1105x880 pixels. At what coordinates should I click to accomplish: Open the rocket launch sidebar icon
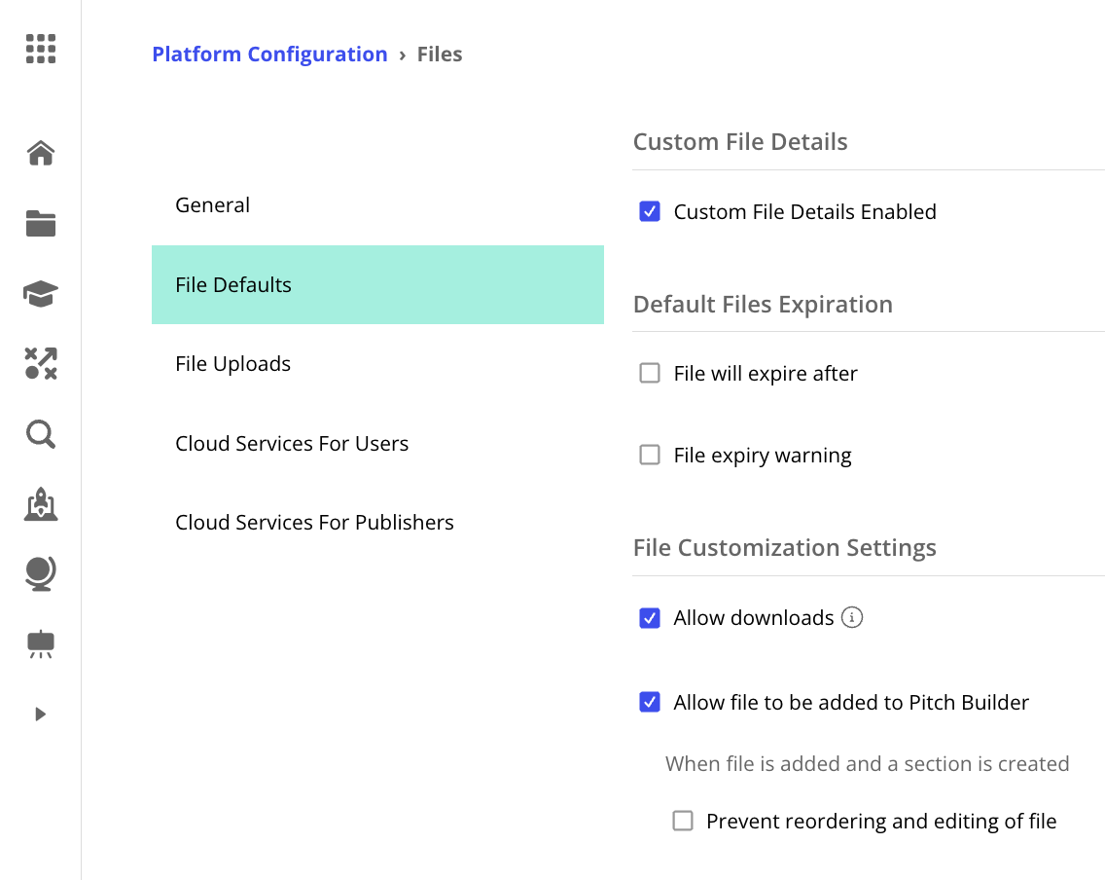41,503
